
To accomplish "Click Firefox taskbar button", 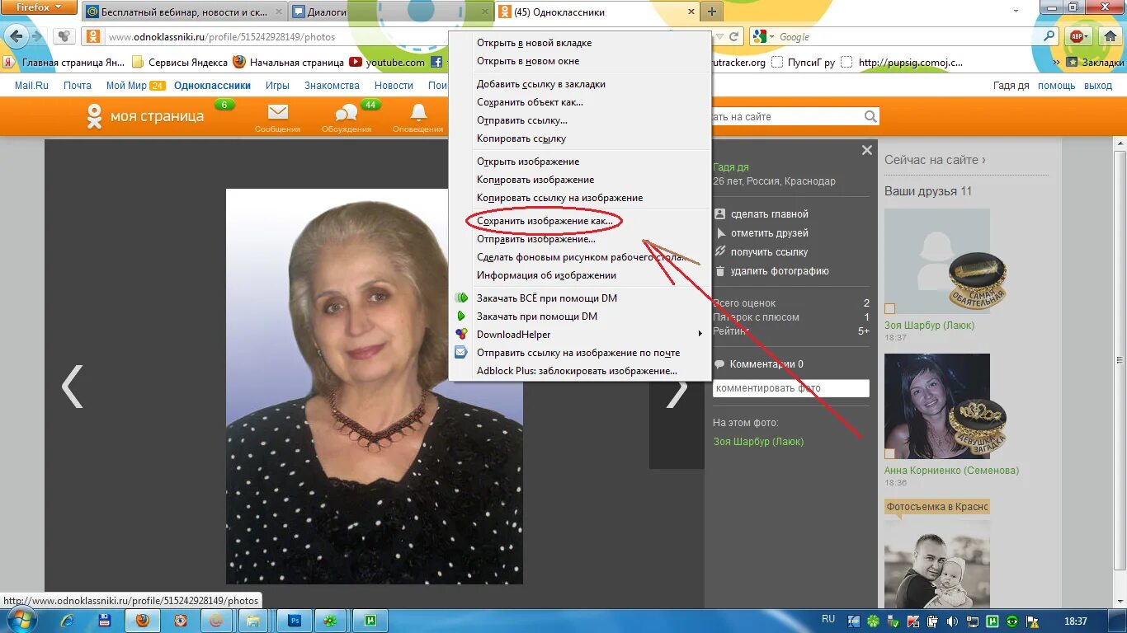I will pos(143,620).
